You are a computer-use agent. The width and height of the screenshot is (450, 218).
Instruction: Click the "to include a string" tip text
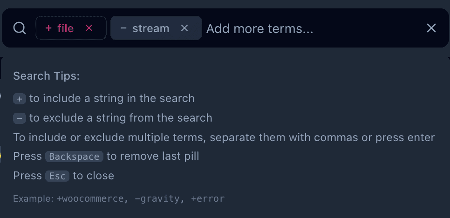(112, 98)
